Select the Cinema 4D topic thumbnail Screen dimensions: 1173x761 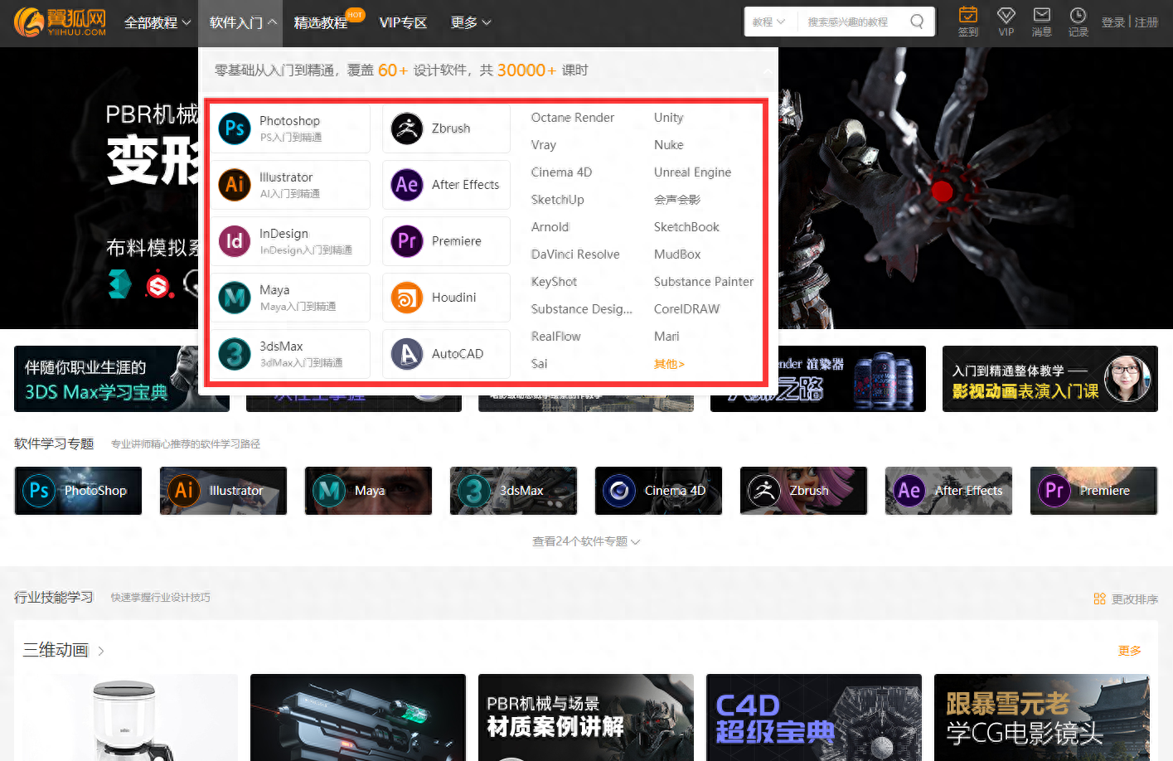(658, 491)
